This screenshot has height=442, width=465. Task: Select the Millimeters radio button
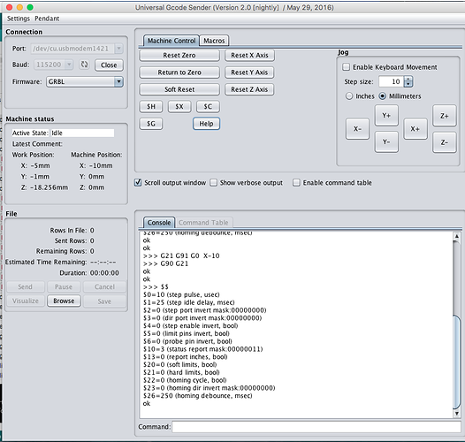383,96
